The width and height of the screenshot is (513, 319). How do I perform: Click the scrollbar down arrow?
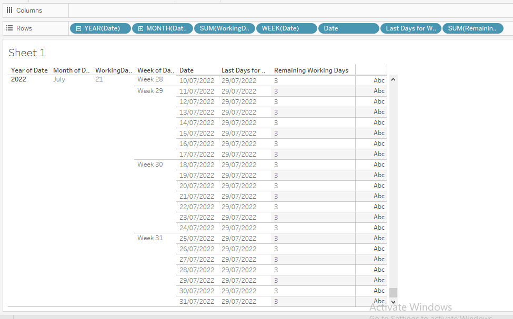393,300
